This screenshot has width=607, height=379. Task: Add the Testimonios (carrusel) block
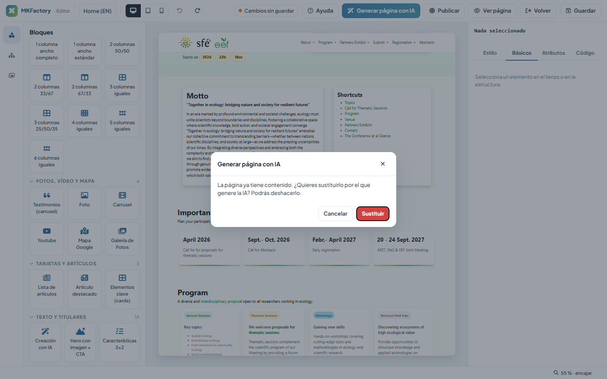[47, 203]
